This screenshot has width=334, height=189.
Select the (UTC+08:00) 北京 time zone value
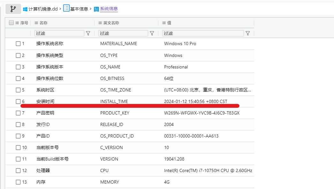pos(208,90)
